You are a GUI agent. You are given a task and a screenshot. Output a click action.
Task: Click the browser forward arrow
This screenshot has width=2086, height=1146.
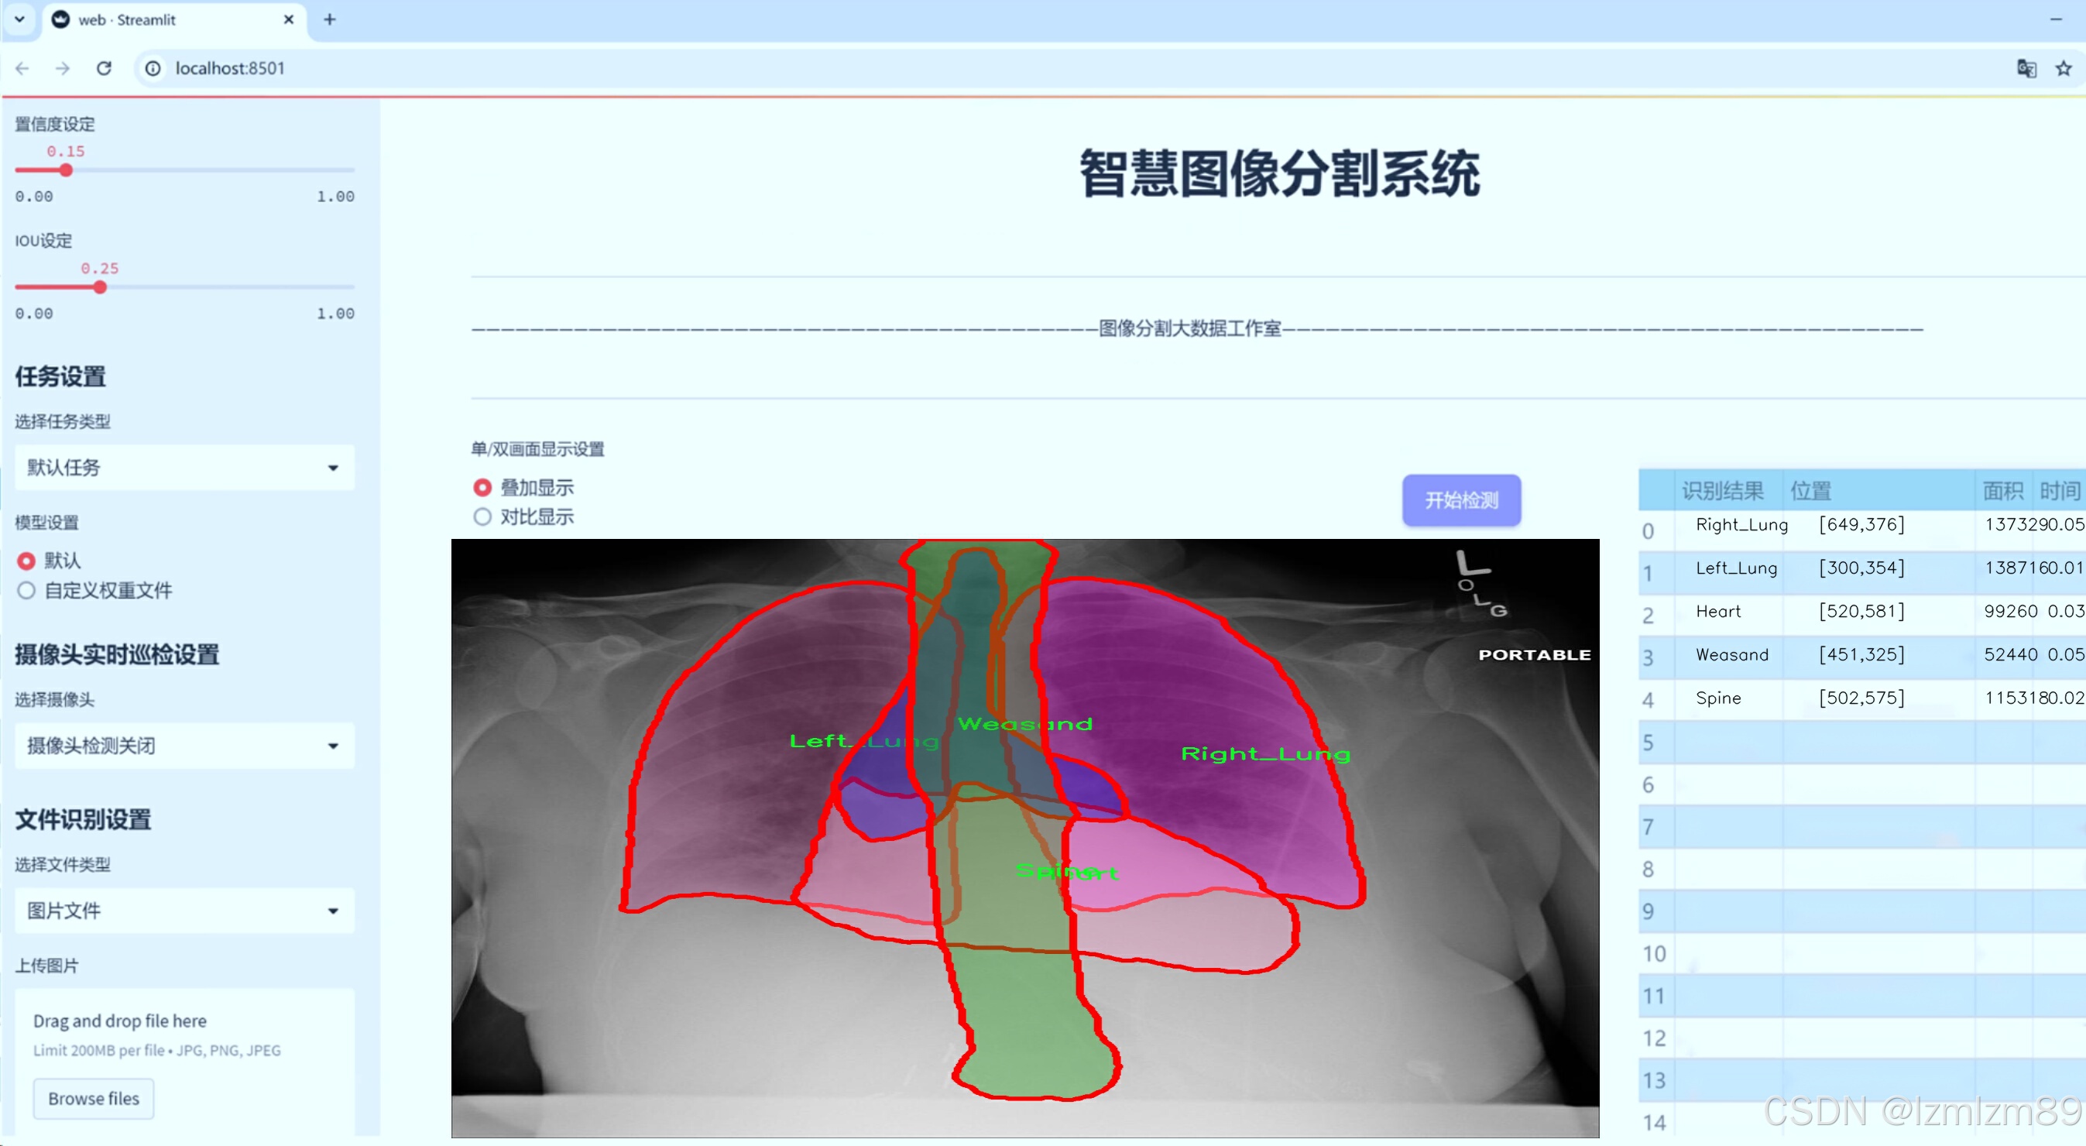(x=63, y=68)
